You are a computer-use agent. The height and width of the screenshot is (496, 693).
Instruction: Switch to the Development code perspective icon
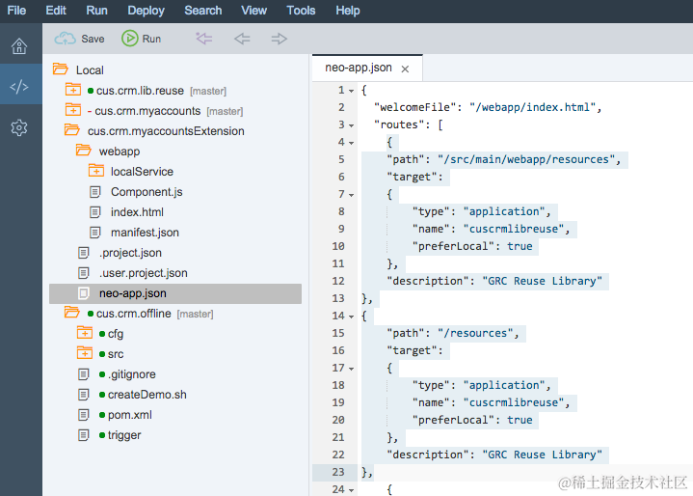click(19, 86)
